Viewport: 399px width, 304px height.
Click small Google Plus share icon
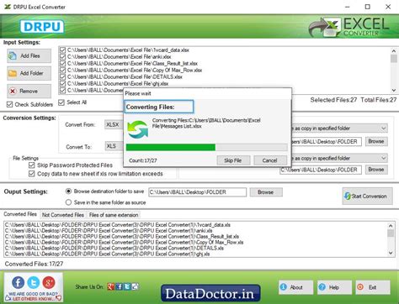coord(111,286)
